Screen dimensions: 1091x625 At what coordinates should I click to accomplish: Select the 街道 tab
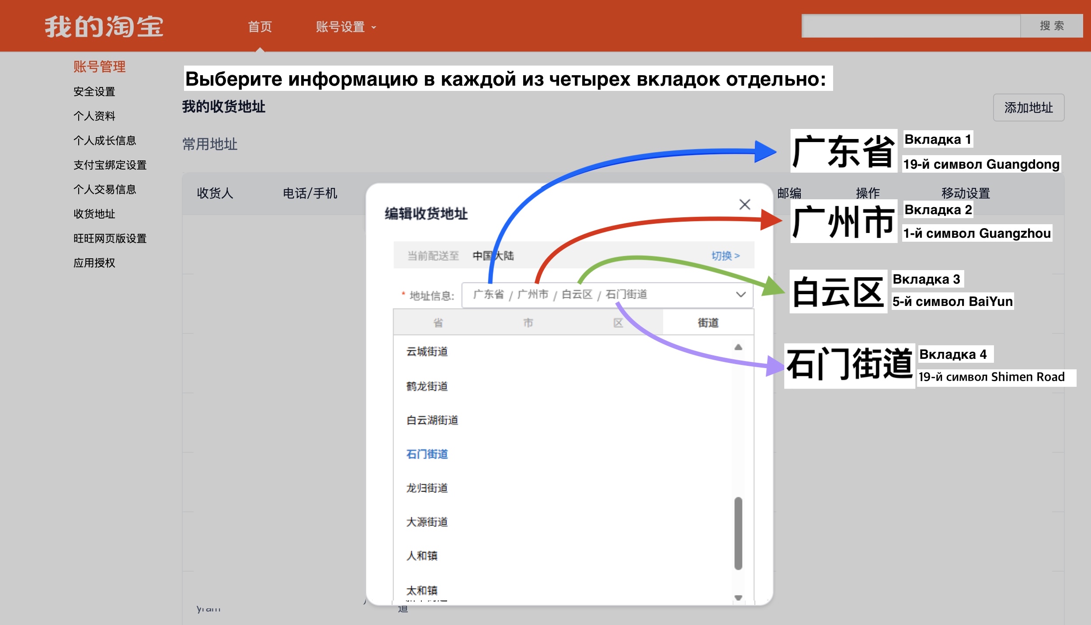point(708,323)
